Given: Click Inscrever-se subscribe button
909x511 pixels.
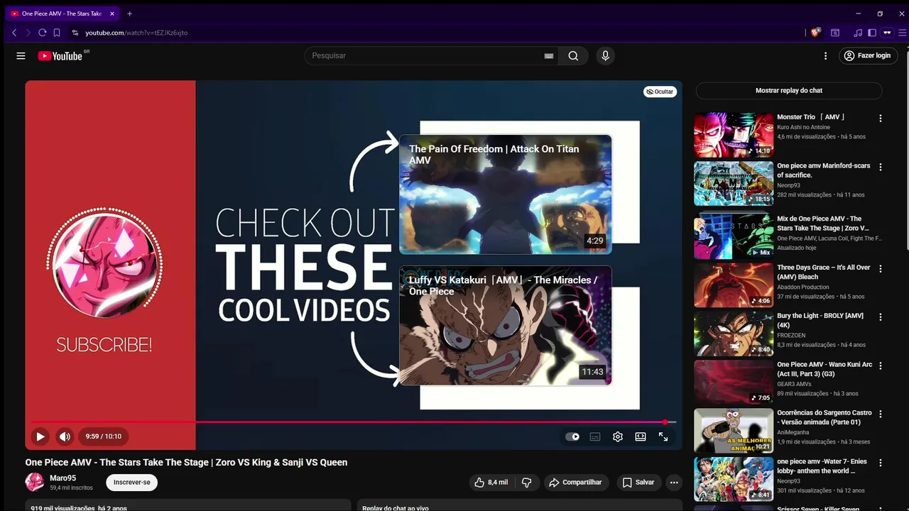Looking at the screenshot, I should [x=132, y=483].
